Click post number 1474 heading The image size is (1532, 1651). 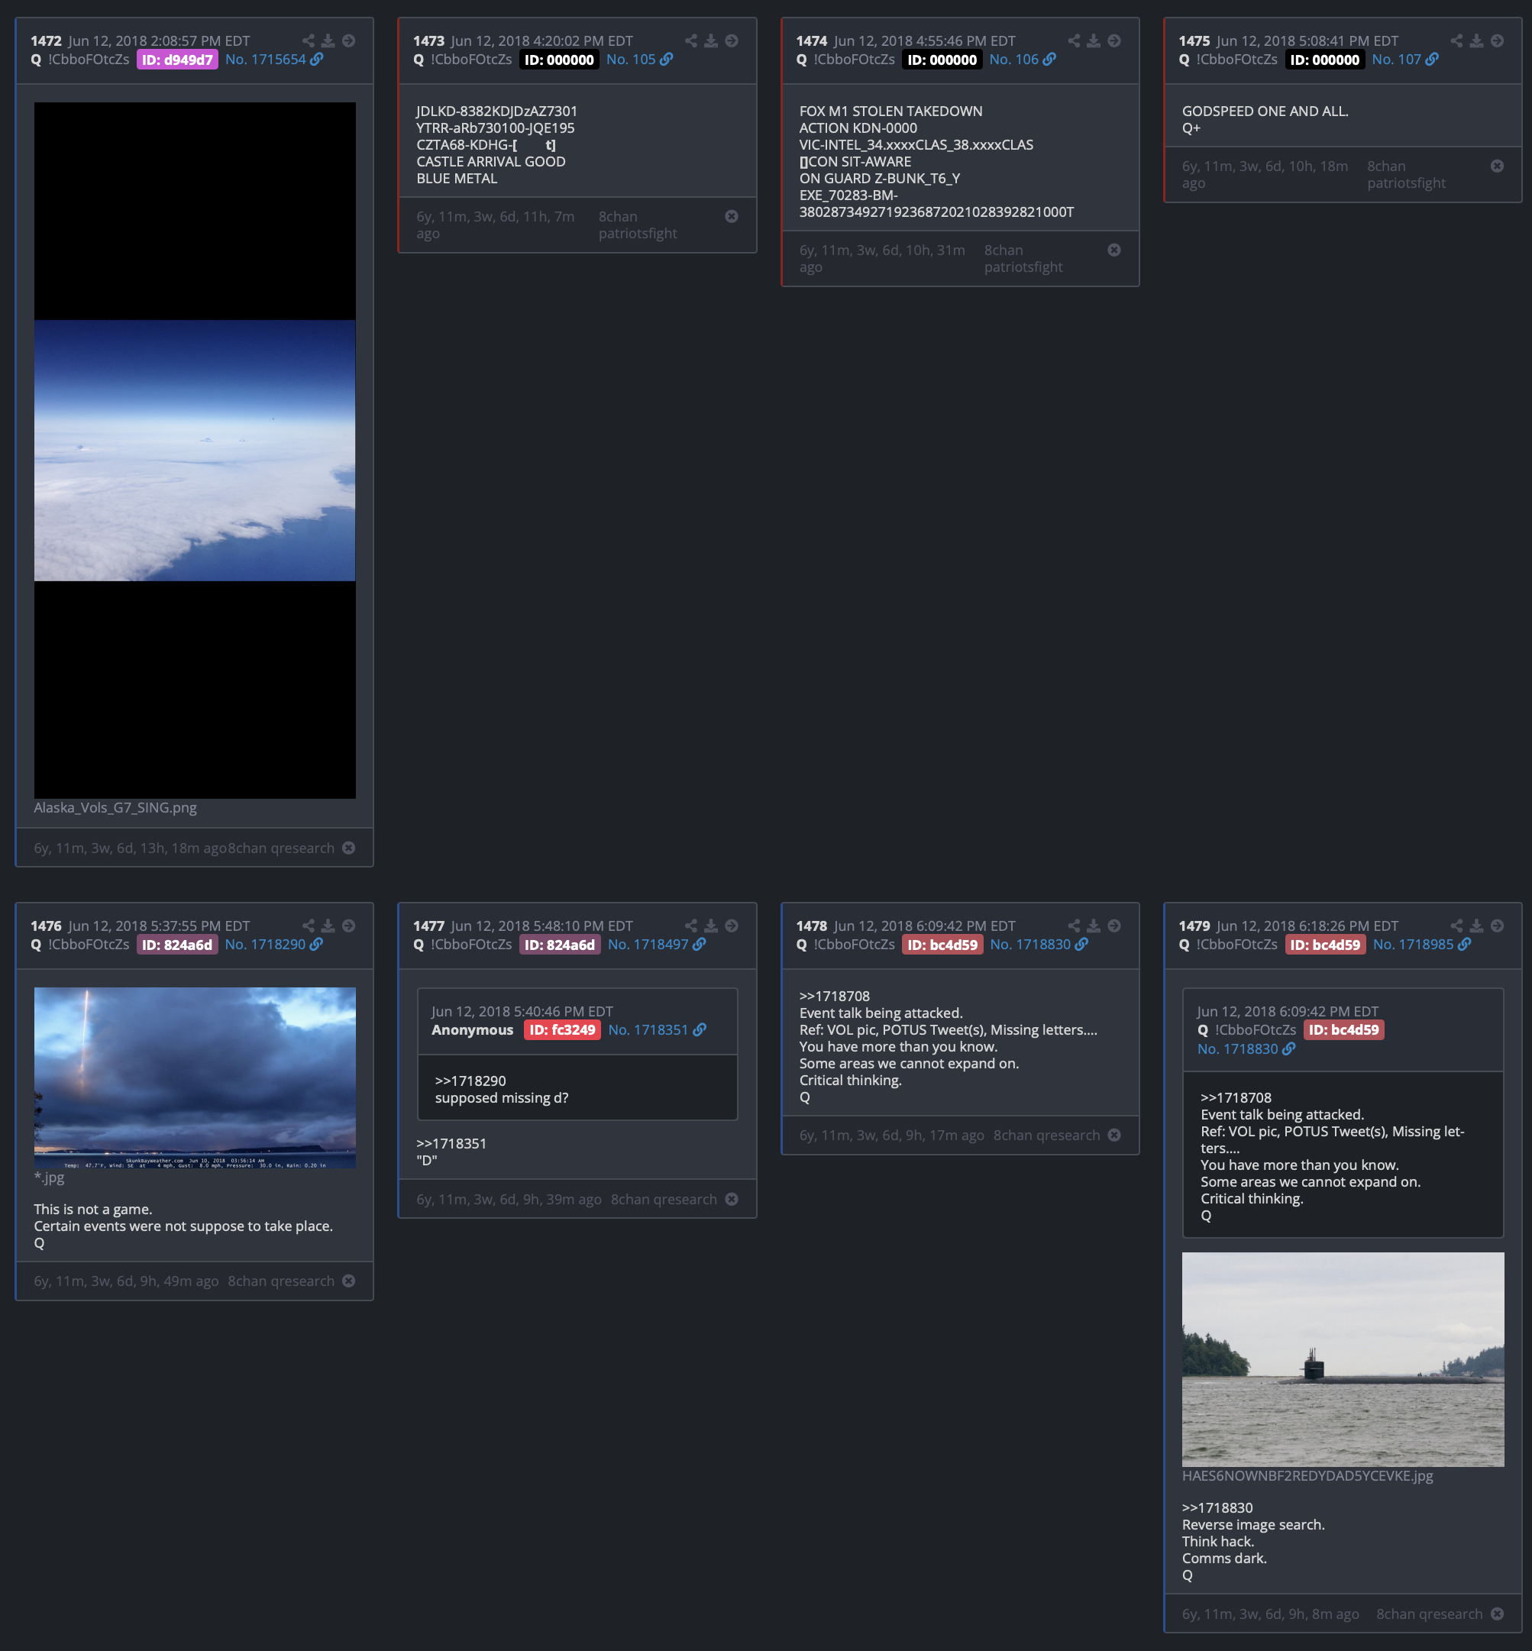click(x=812, y=40)
